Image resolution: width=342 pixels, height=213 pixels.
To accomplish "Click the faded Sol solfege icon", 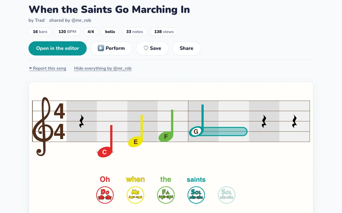I will coord(227,195).
